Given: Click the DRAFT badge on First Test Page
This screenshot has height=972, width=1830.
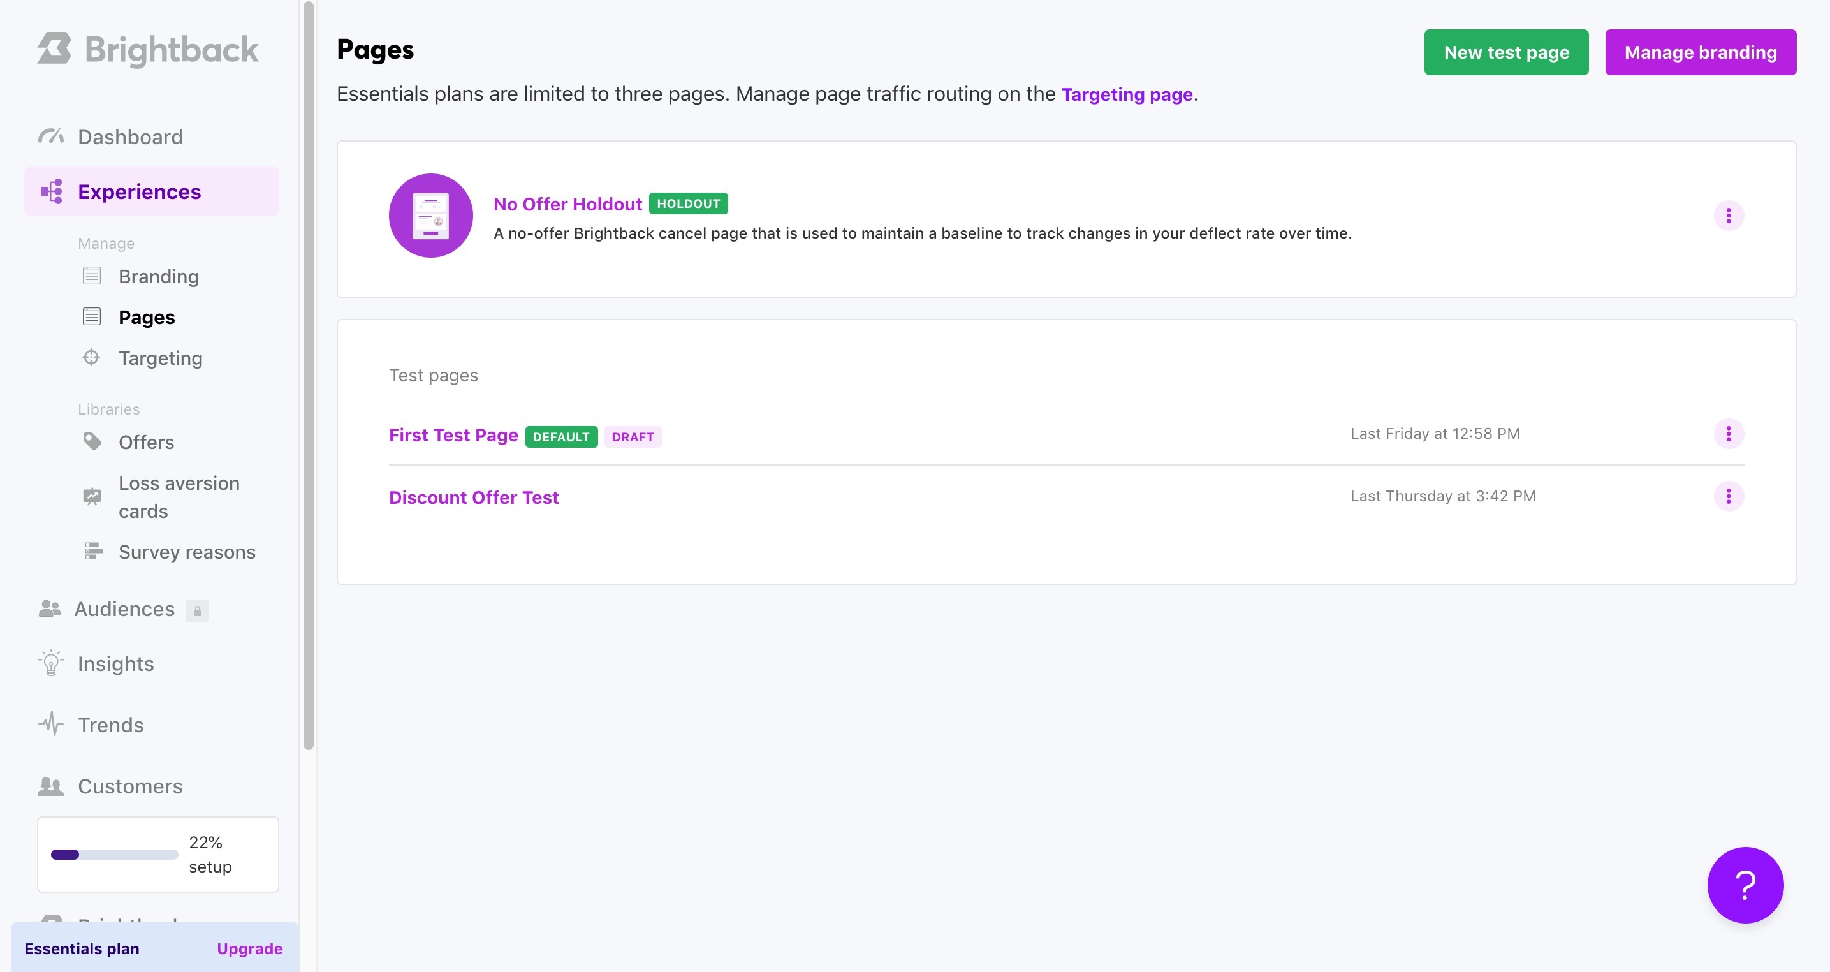Looking at the screenshot, I should point(633,436).
